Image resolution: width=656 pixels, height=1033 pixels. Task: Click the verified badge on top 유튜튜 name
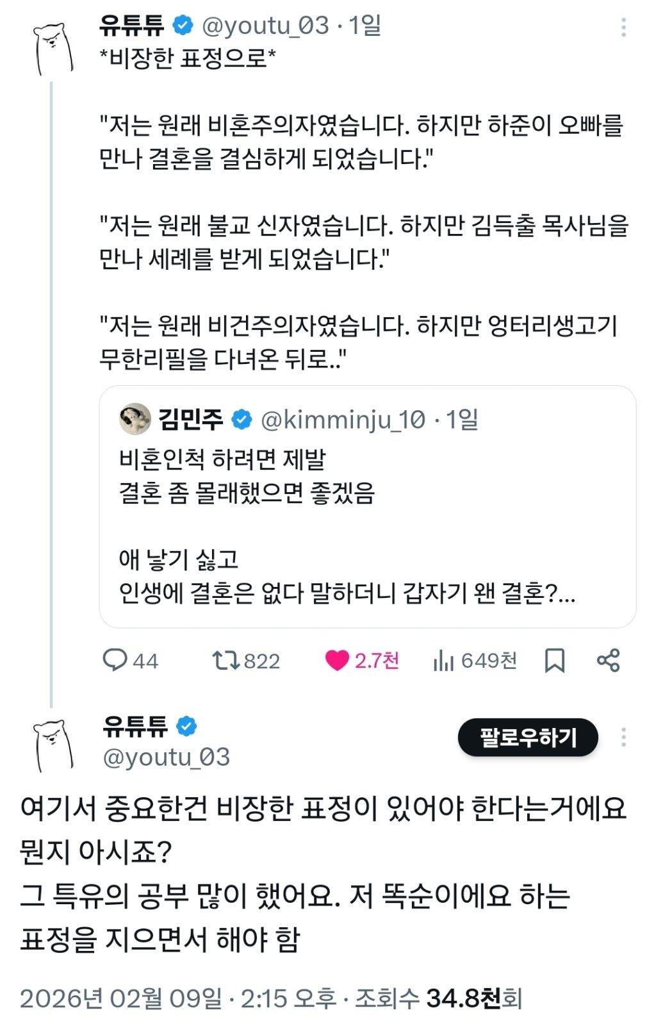183,26
